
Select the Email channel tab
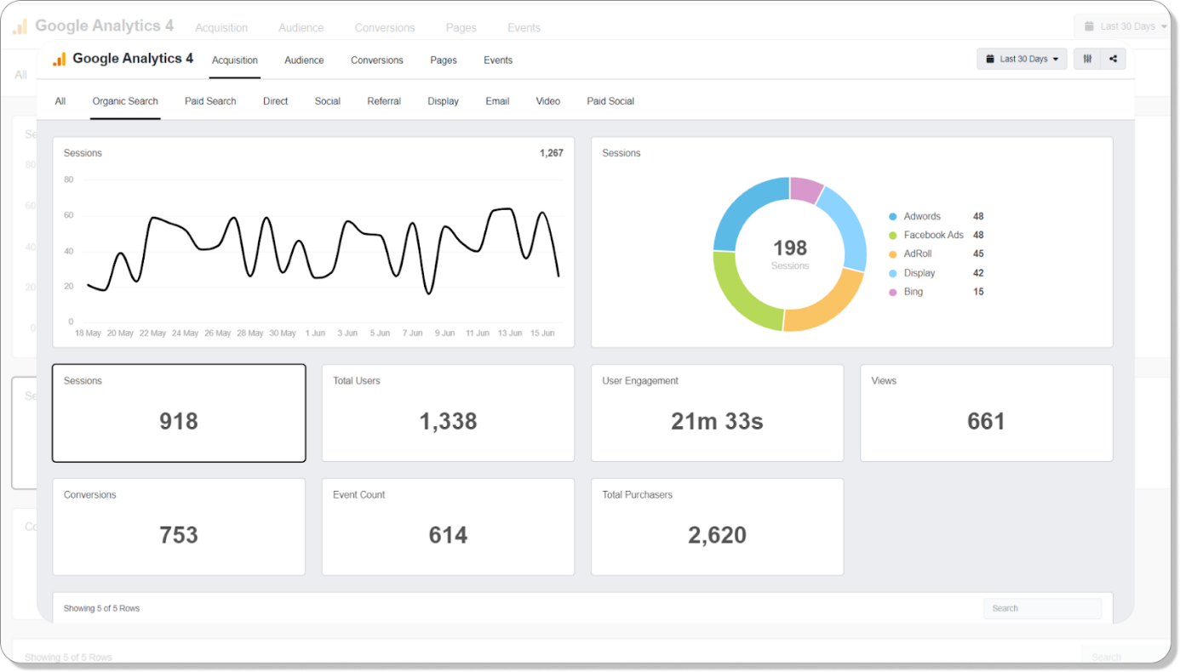point(497,101)
